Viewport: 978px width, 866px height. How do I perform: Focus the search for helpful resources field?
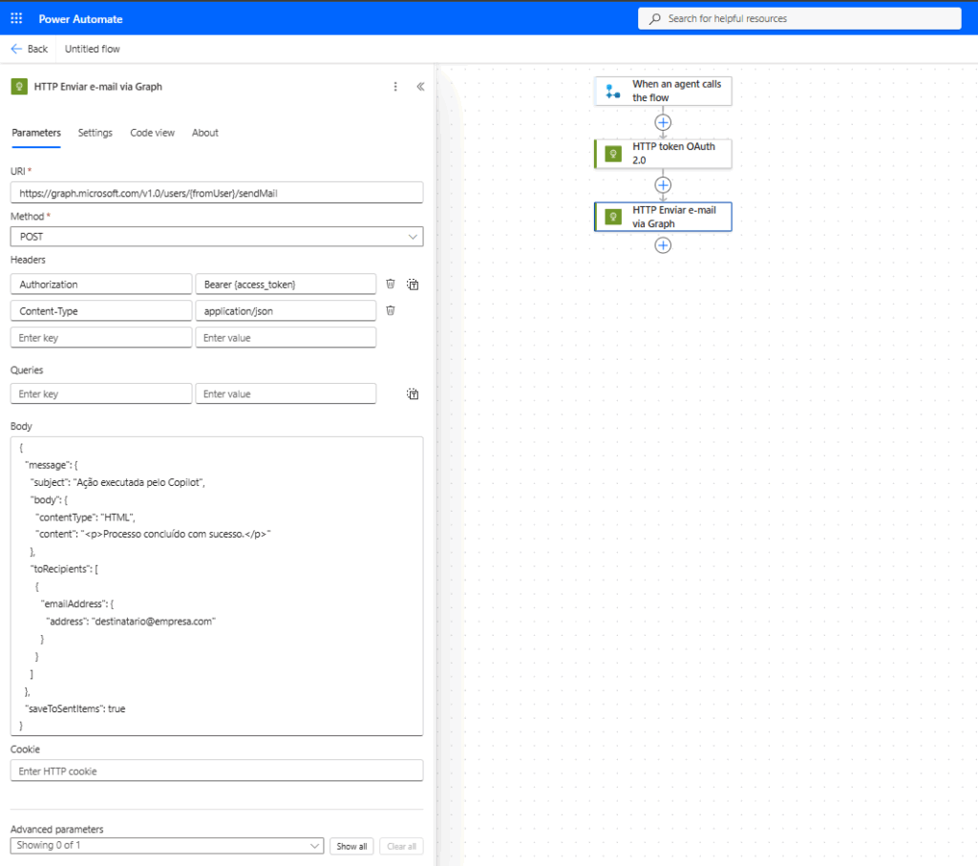[x=799, y=18]
